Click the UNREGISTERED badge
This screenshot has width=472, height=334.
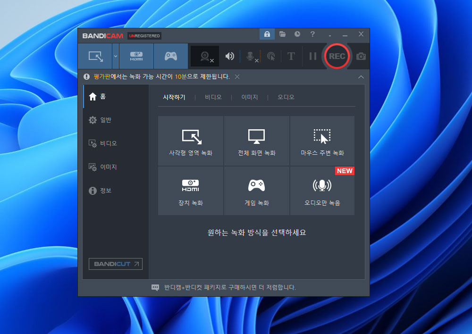click(x=144, y=36)
